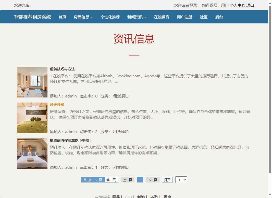Open the 社区 section
Viewport: 272px width, 198px height.
(204, 17)
